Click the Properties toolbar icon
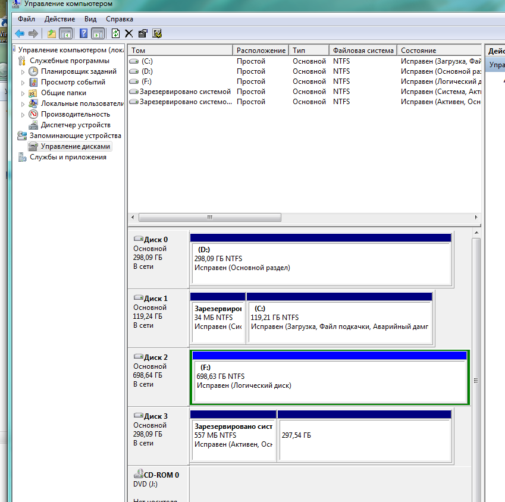Image resolution: width=505 pixels, height=502 pixels. coord(143,33)
